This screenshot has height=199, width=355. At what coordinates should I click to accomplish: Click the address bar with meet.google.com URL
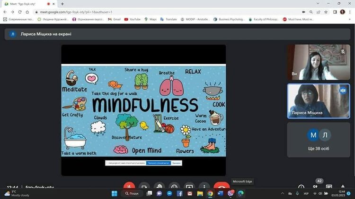pos(142,12)
